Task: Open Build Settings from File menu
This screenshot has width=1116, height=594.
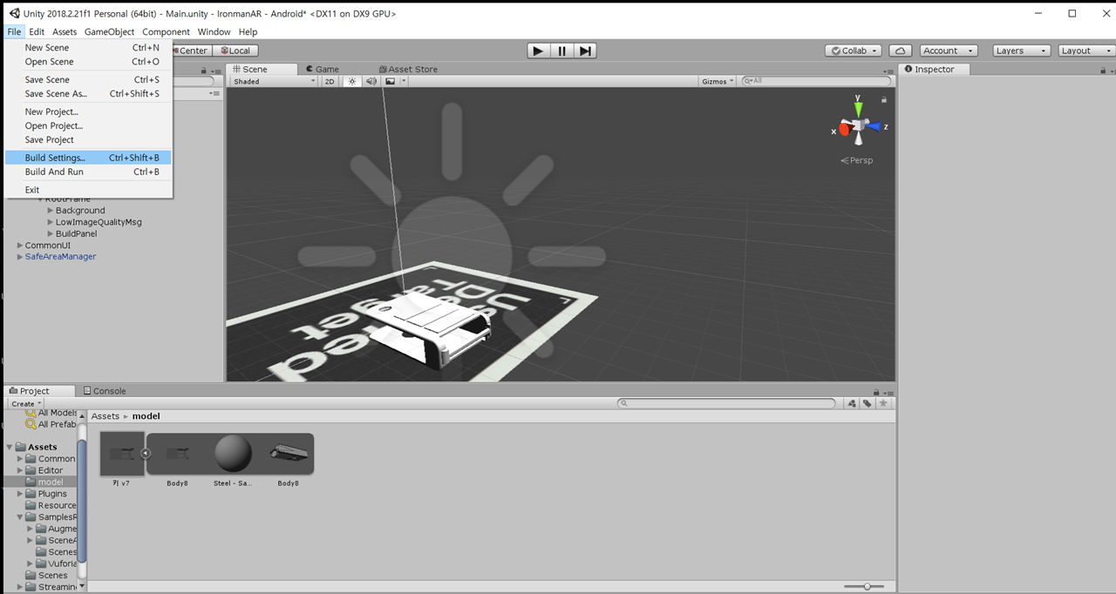Action: click(88, 158)
